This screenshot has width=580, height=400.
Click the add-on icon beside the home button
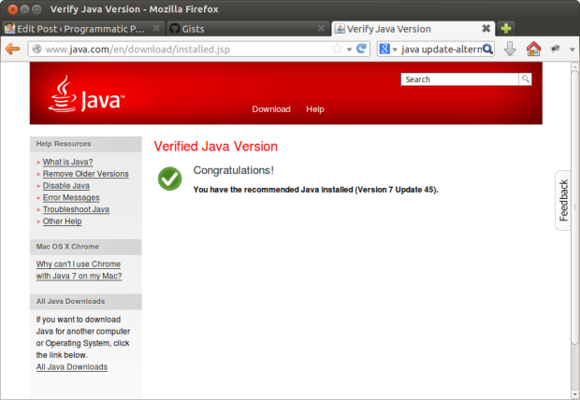click(555, 49)
